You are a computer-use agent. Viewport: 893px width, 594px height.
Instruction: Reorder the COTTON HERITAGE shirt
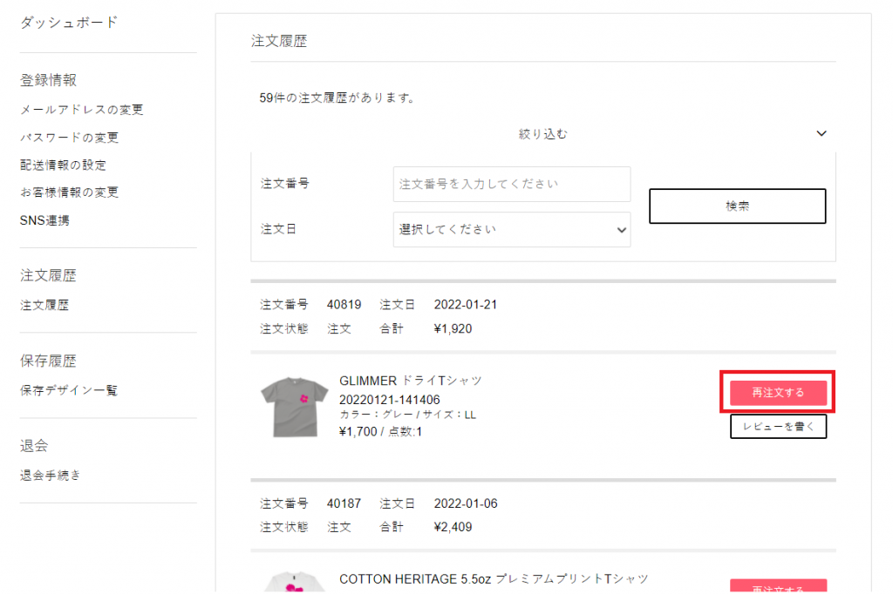tap(778, 586)
